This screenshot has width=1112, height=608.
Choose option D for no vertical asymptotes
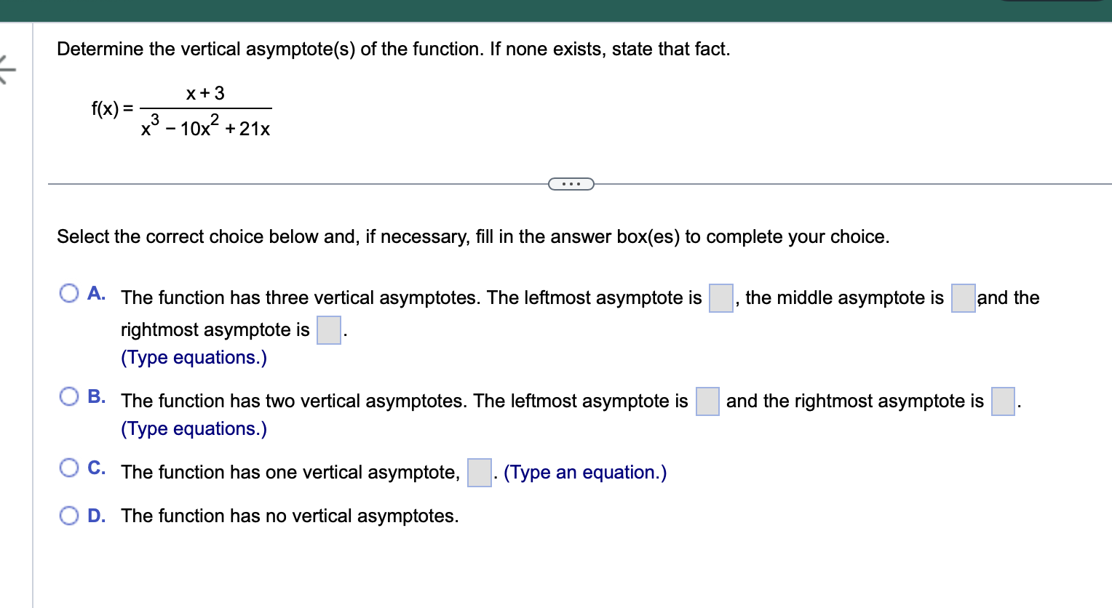click(69, 516)
